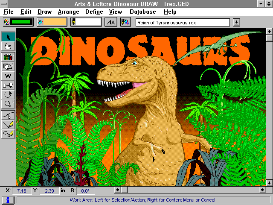Open the styles bundle button
Viewport: 273px width, 205px height.
coord(125,22)
